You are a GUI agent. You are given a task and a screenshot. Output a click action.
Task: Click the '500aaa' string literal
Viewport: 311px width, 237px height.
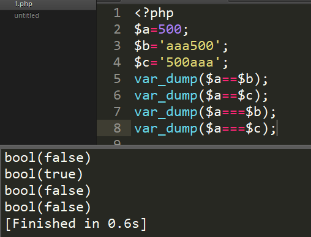tap(190, 62)
